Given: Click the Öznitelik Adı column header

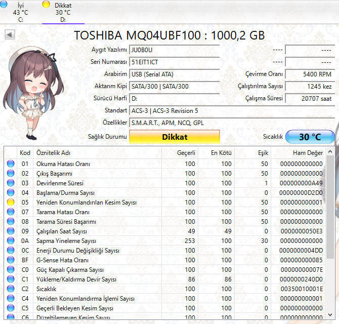Looking at the screenshot, I should click(97, 153).
